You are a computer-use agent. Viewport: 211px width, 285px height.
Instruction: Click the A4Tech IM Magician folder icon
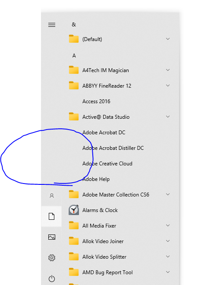click(x=74, y=70)
